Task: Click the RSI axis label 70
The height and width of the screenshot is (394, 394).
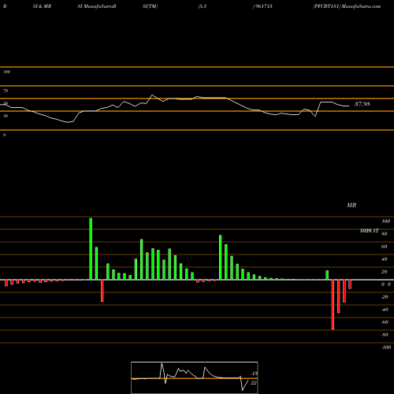Action: point(6,91)
